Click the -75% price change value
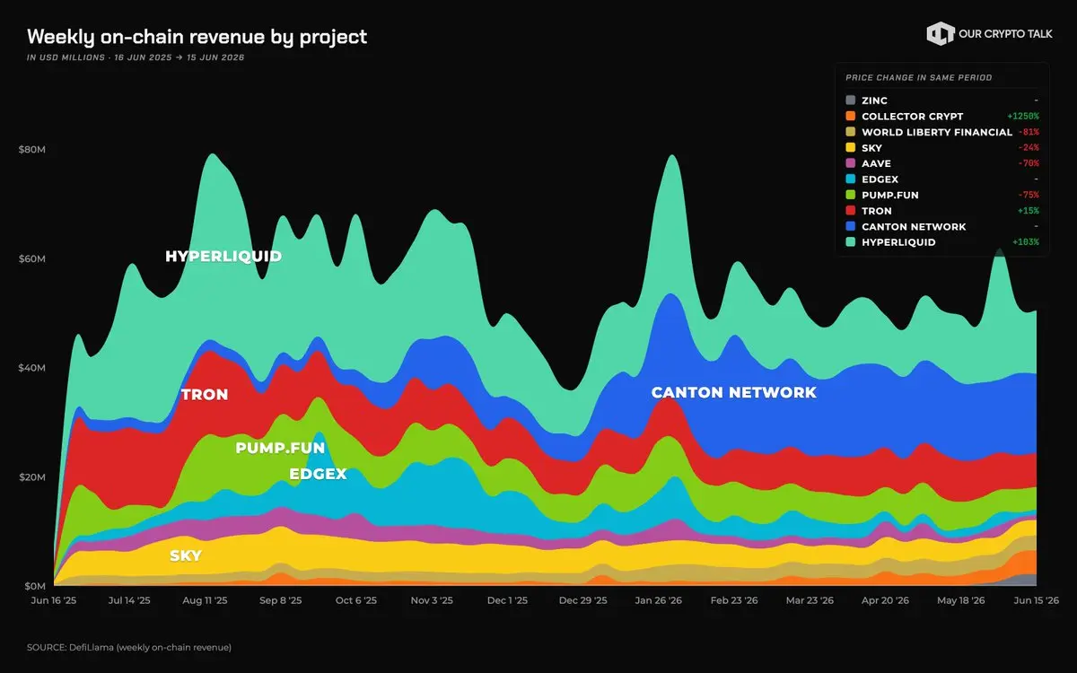 click(1028, 195)
